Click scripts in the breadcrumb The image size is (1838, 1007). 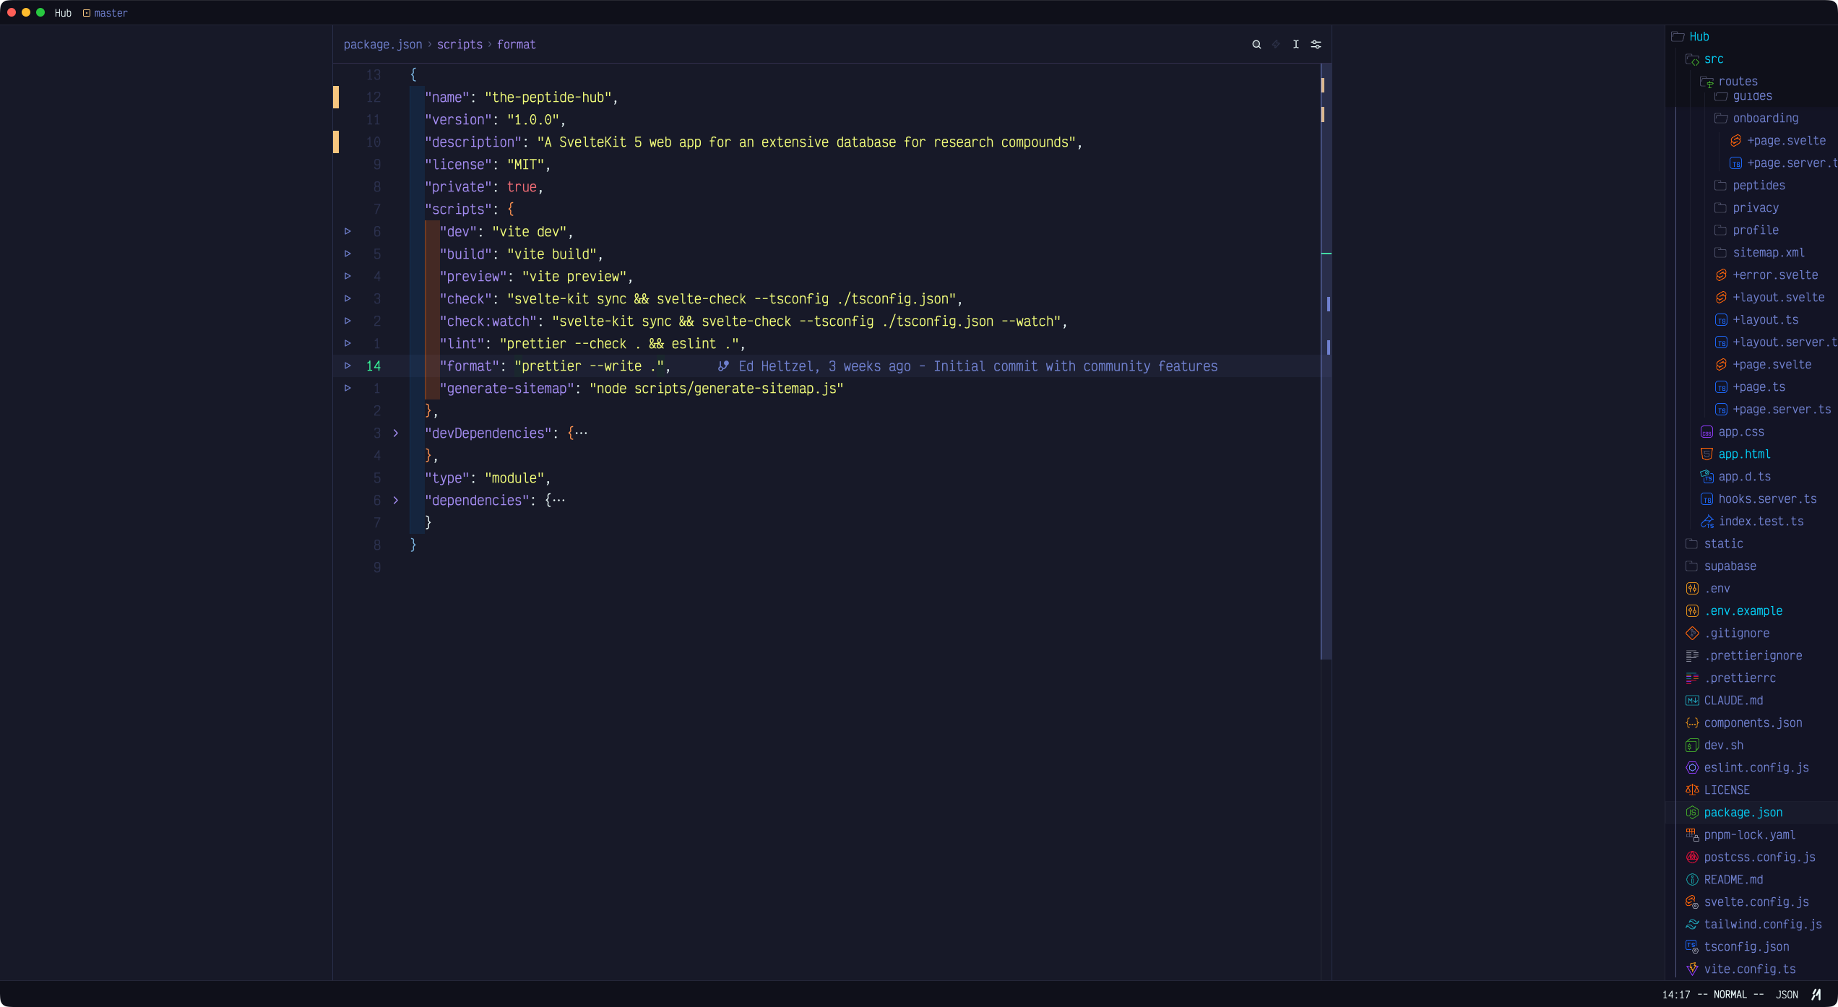[x=459, y=44]
